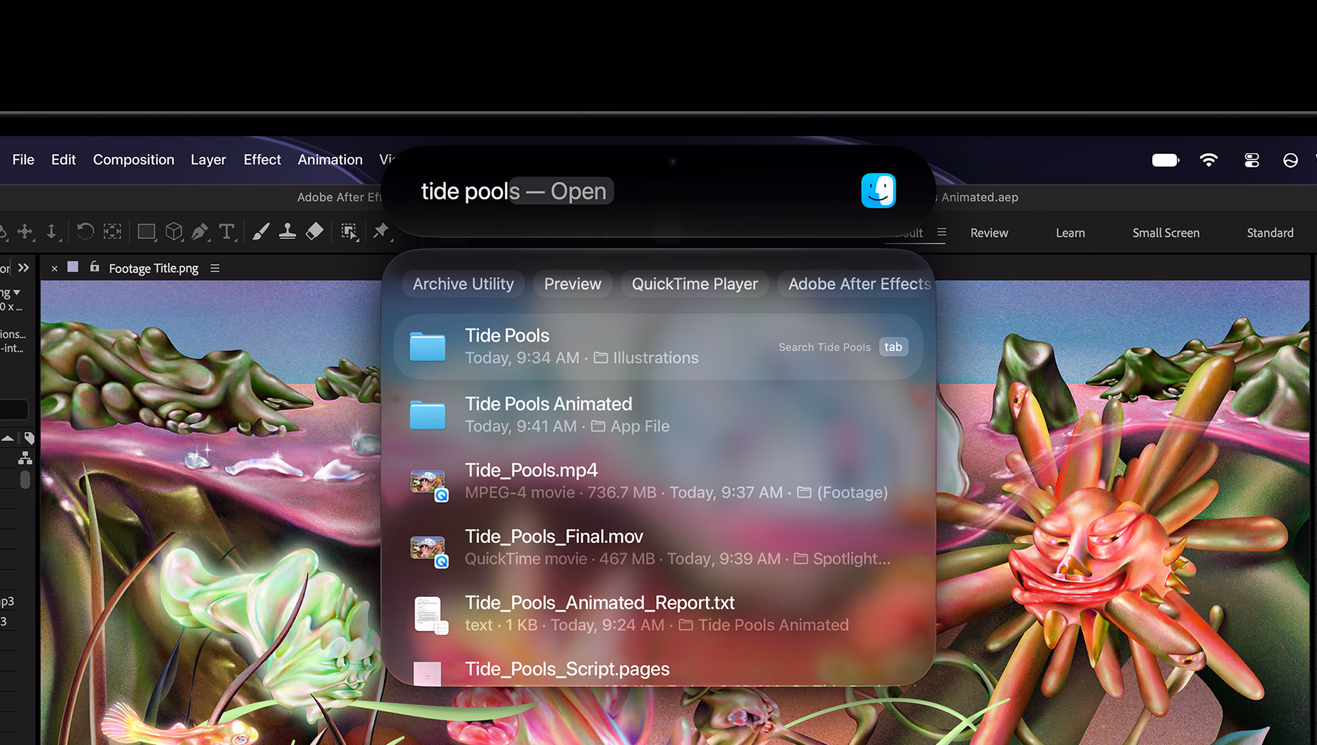Expand hidden panels with double chevron

pyautogui.click(x=24, y=268)
